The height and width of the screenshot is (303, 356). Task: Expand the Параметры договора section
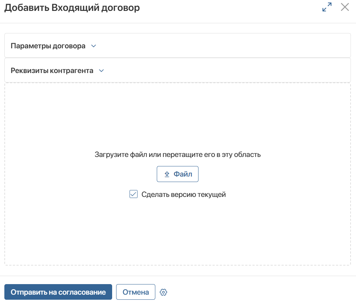coord(177,46)
